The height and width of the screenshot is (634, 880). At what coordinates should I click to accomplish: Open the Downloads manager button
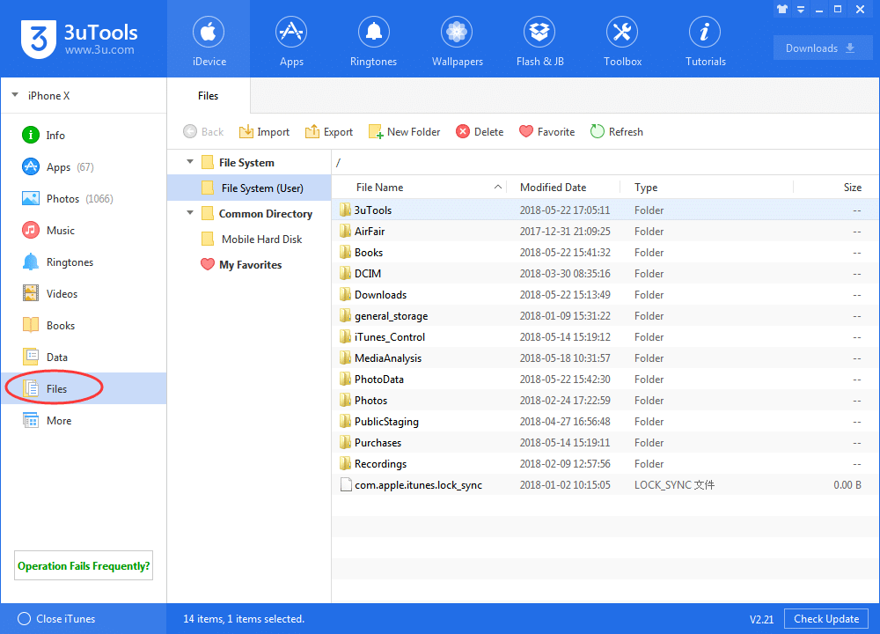822,48
